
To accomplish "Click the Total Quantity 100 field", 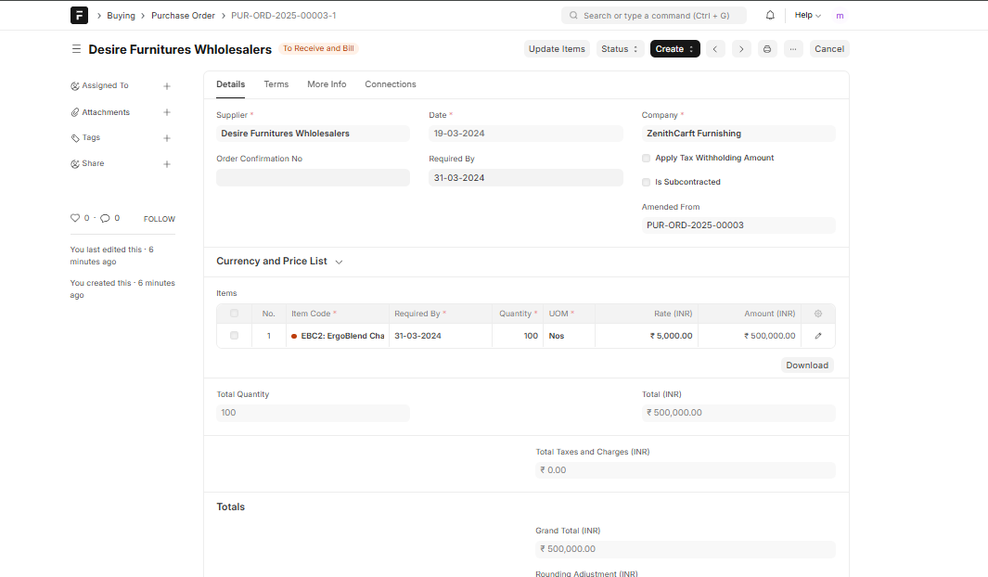I will [x=313, y=413].
